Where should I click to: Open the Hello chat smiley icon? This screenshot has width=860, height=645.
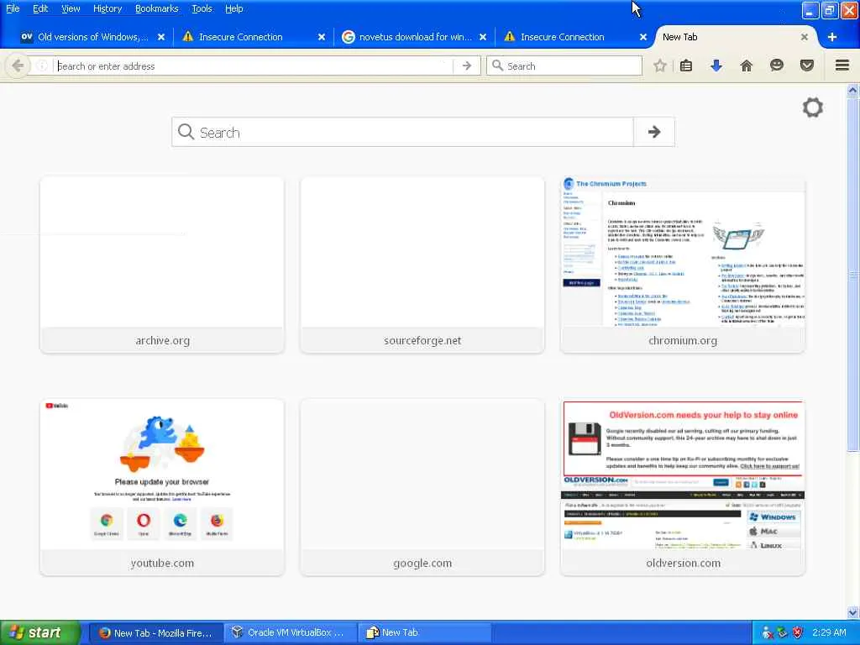click(776, 66)
